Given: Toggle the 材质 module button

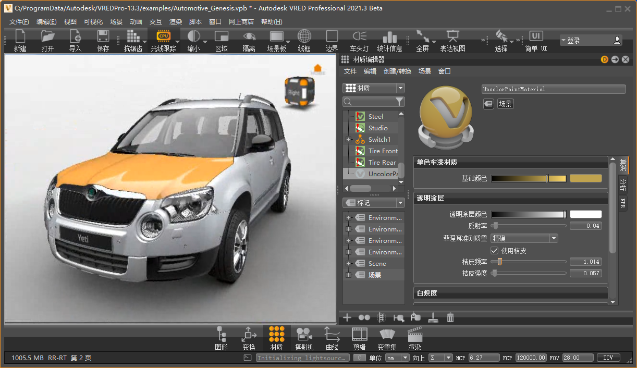Looking at the screenshot, I should [x=277, y=338].
